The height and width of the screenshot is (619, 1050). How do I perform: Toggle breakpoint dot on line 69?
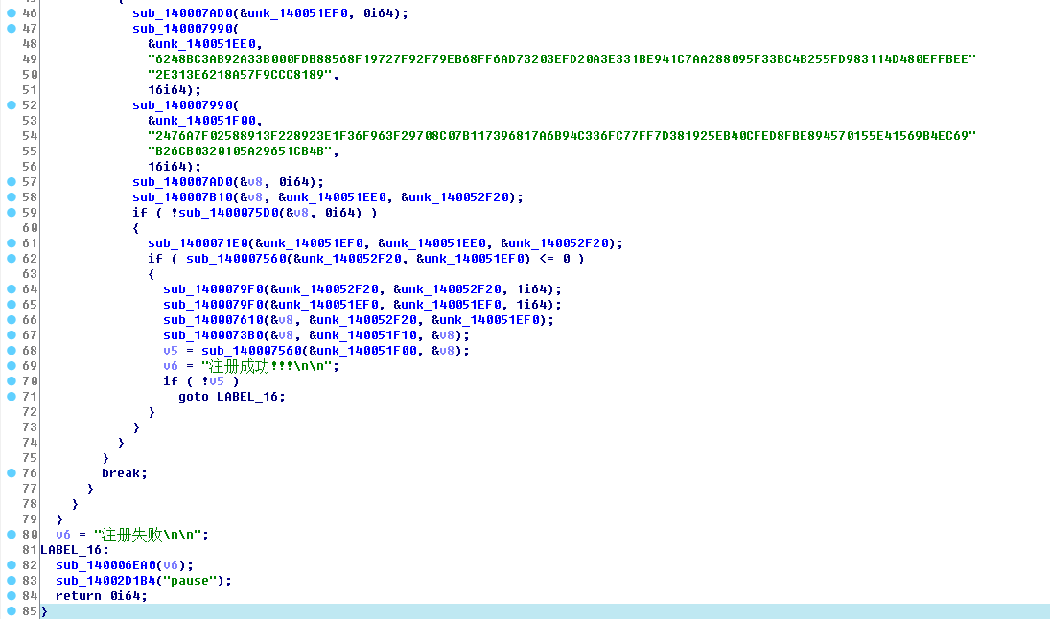tap(12, 365)
